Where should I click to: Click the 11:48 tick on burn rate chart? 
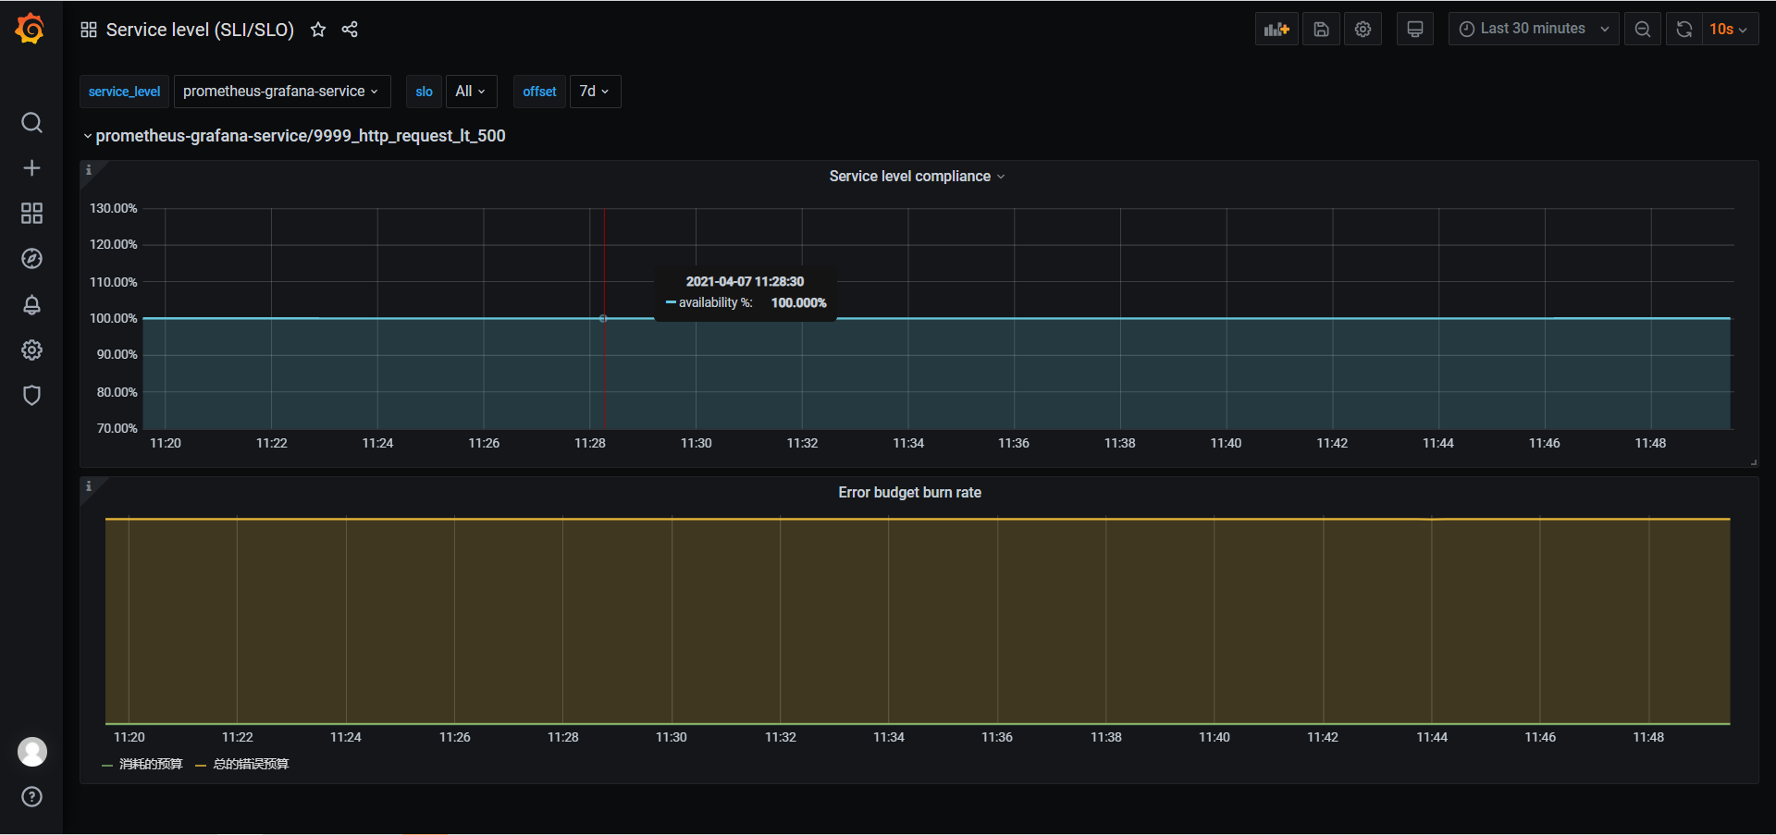tap(1648, 737)
